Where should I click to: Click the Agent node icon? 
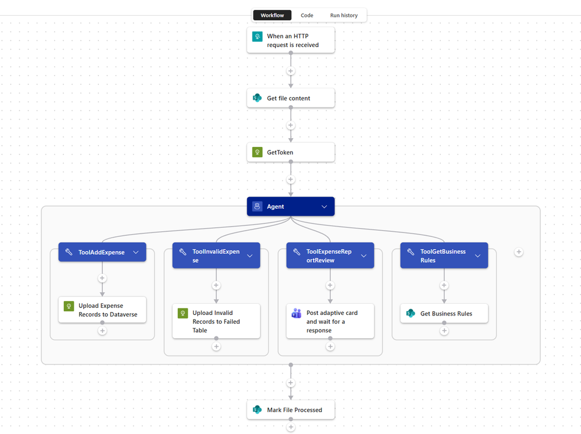[257, 206]
